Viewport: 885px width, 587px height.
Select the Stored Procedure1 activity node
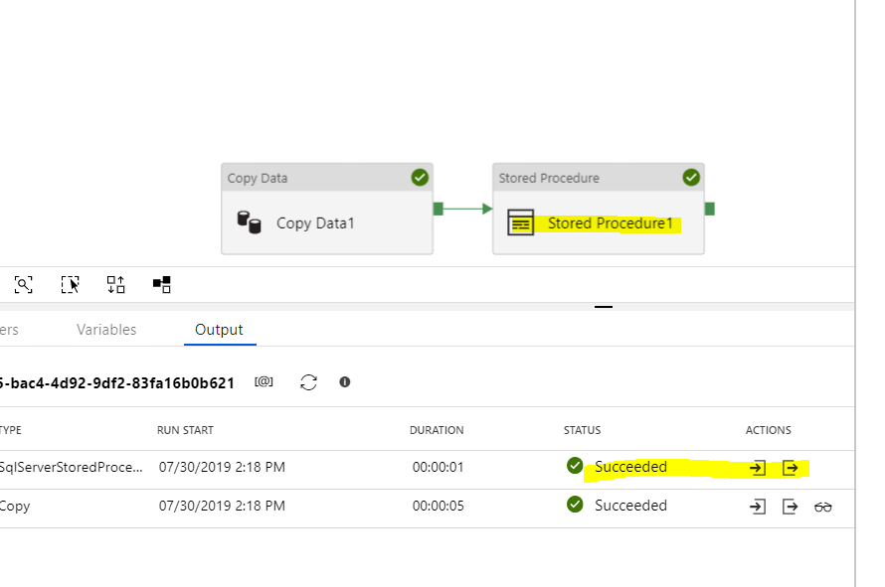click(x=599, y=210)
